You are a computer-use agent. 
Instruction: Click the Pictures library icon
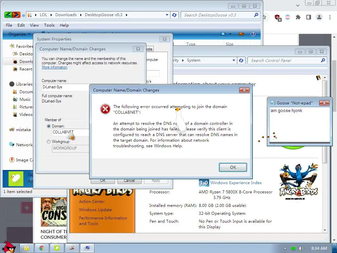(x=15, y=107)
